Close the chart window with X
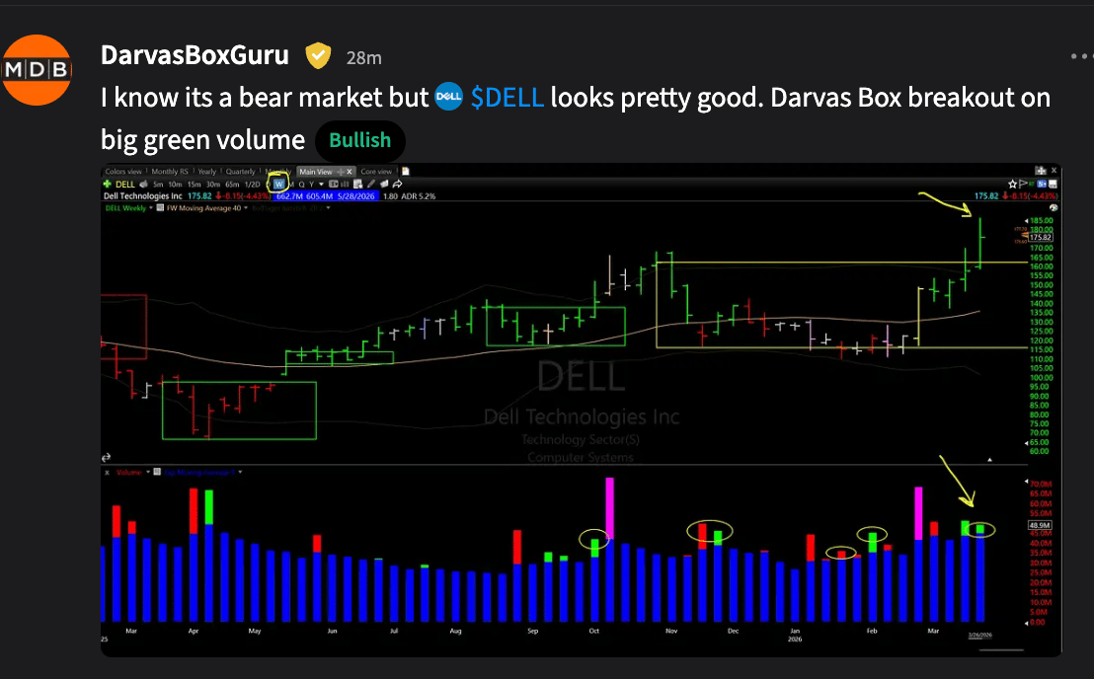 click(1054, 170)
